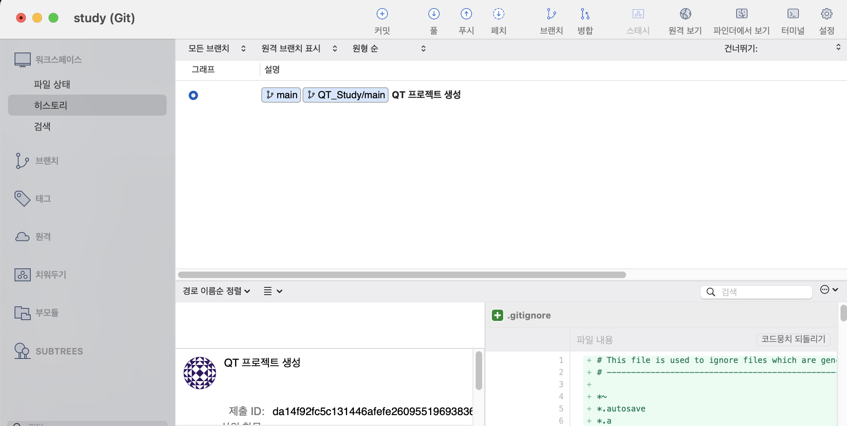Expand the Remotes (원격) sidebar section
The width and height of the screenshot is (847, 426).
[x=43, y=237]
